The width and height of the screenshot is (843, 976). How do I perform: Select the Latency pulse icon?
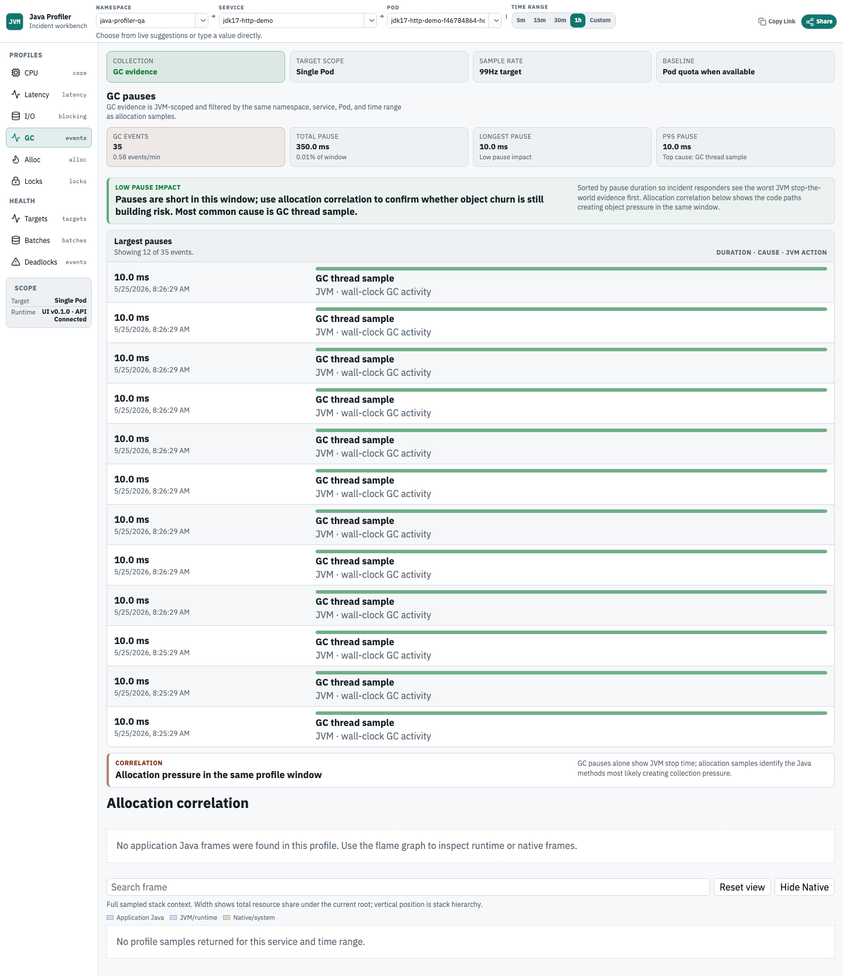click(x=16, y=94)
